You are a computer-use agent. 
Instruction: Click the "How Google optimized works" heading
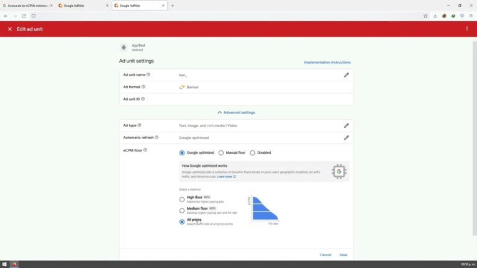[x=204, y=166]
